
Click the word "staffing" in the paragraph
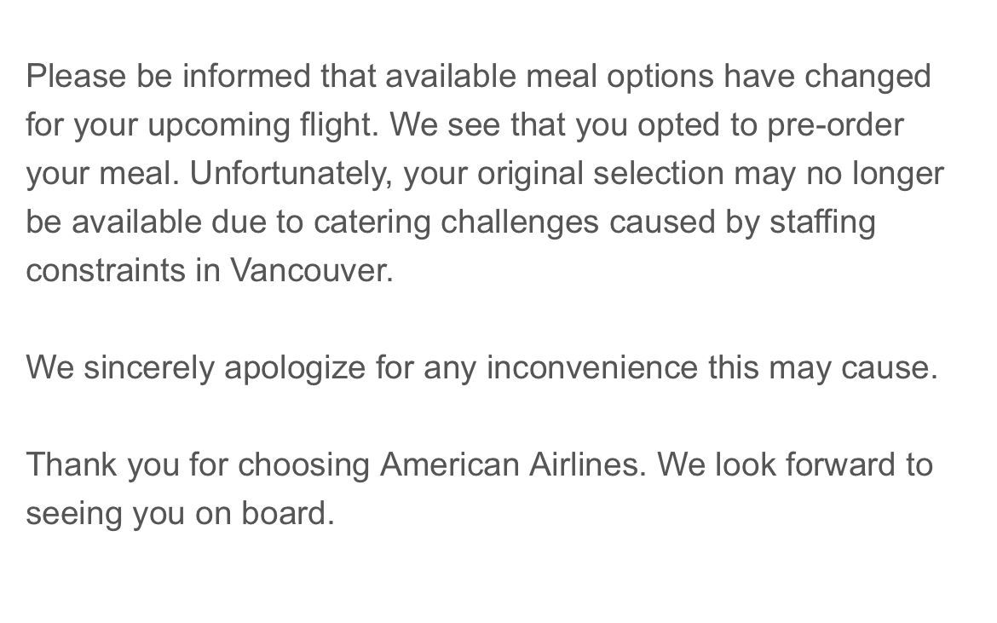(x=822, y=222)
